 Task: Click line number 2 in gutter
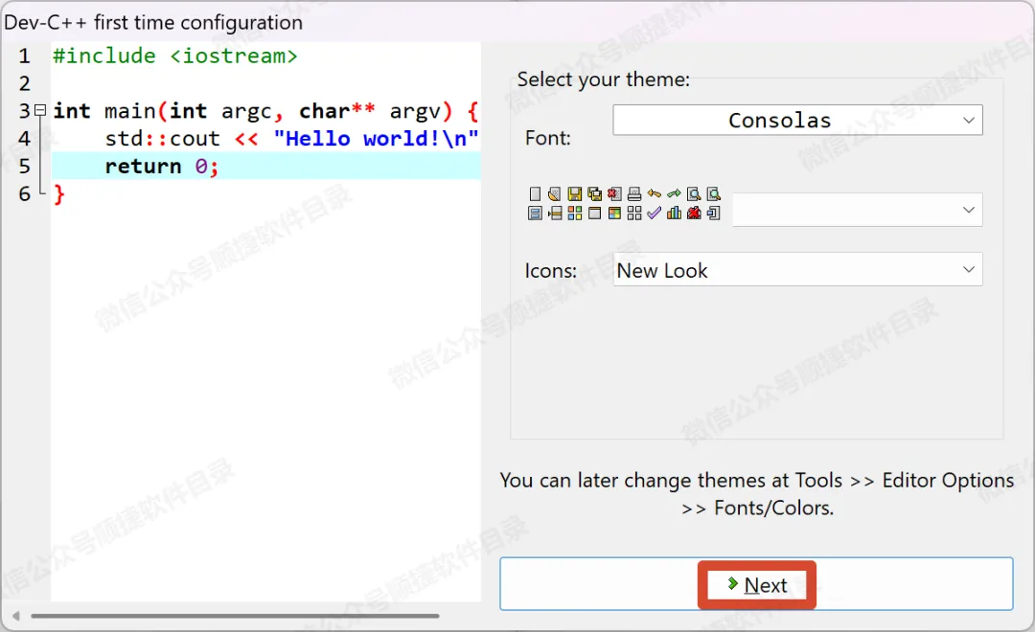24,83
